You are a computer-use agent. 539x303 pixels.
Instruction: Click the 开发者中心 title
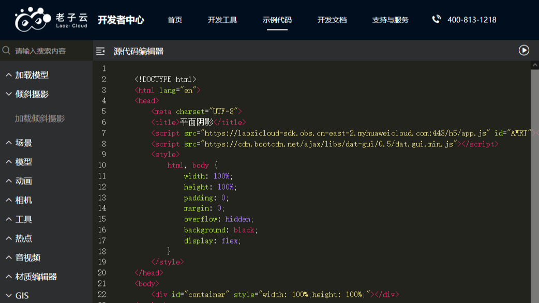pyautogui.click(x=121, y=20)
